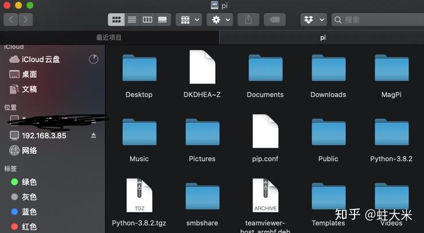Screen dimensions: 424x233
Task: Select the Public folder icon
Action: (x=328, y=132)
